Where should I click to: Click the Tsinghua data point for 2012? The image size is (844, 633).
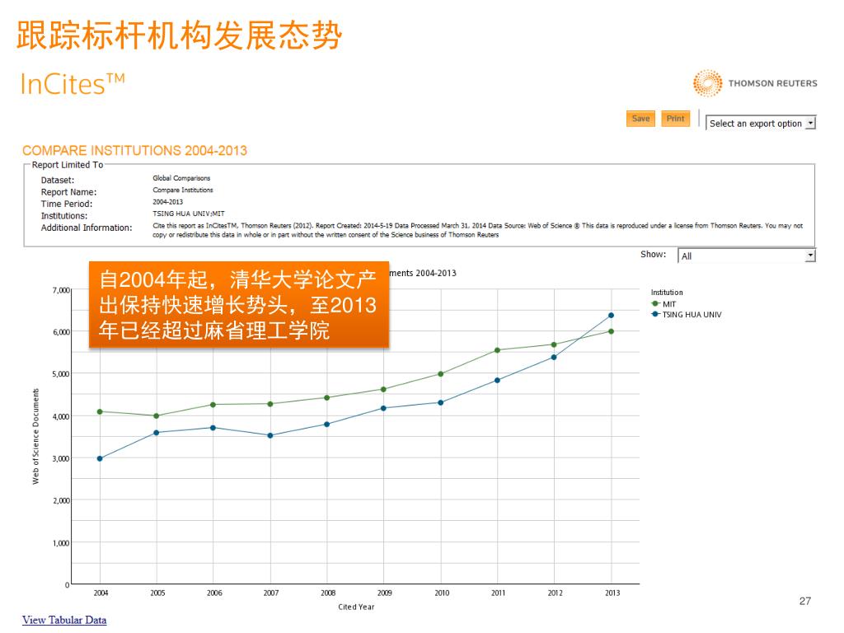click(x=554, y=357)
